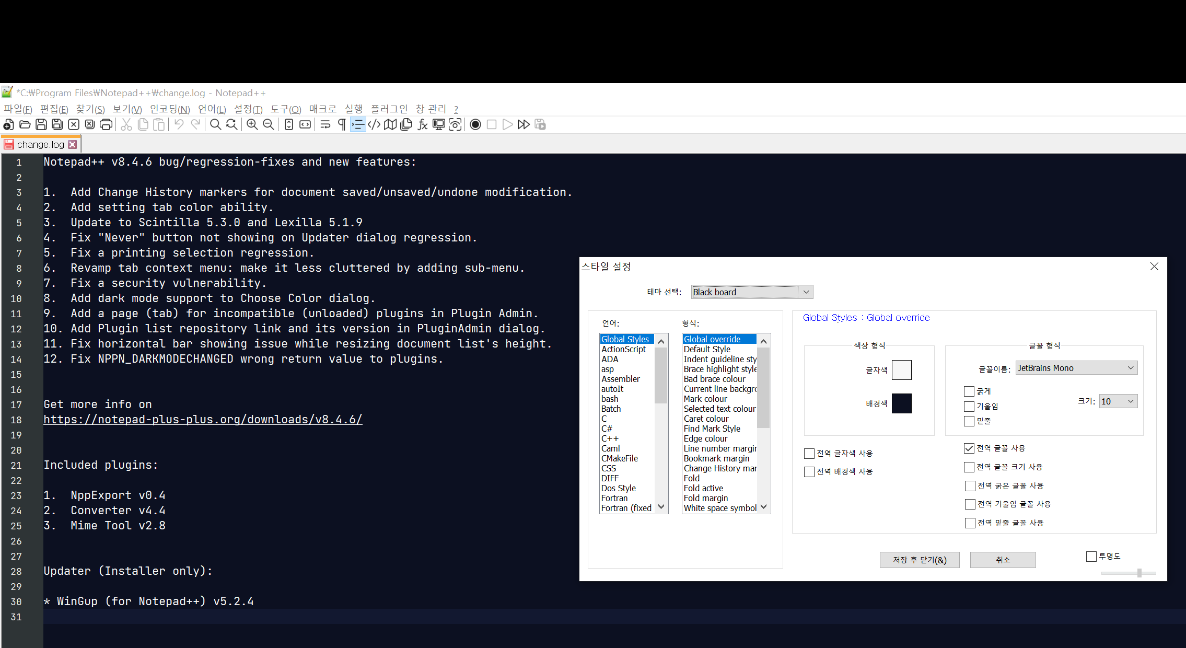Viewport: 1186px width, 648px height.
Task: Check 전역 글자색 사용 checkbox
Action: (x=809, y=454)
